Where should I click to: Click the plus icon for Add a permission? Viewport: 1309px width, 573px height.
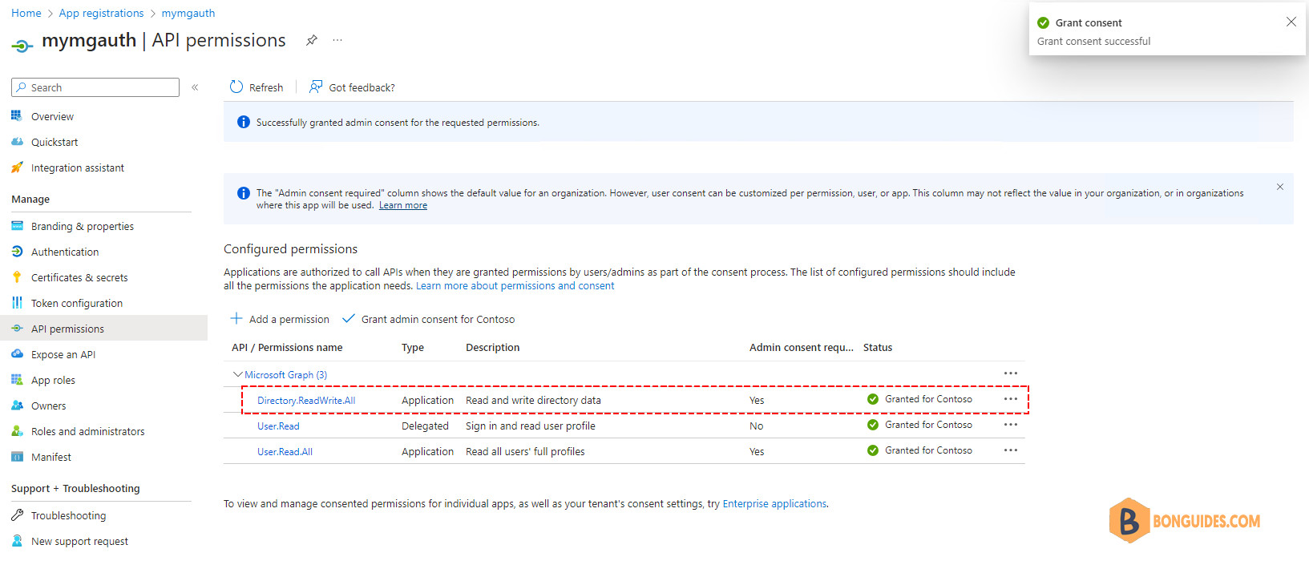pyautogui.click(x=236, y=318)
